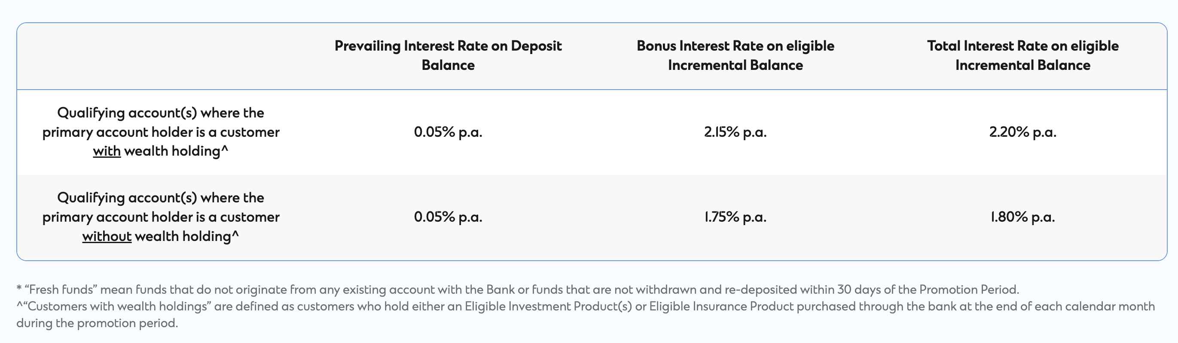Screen dimensions: 1178x343
Task: Click the caret symbol after 'wealth holding' in first row
Action: coord(225,149)
